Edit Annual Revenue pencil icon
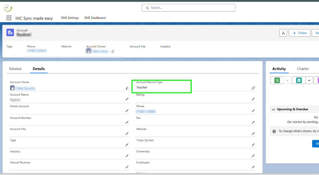This screenshot has width=319, height=175. 127,167
